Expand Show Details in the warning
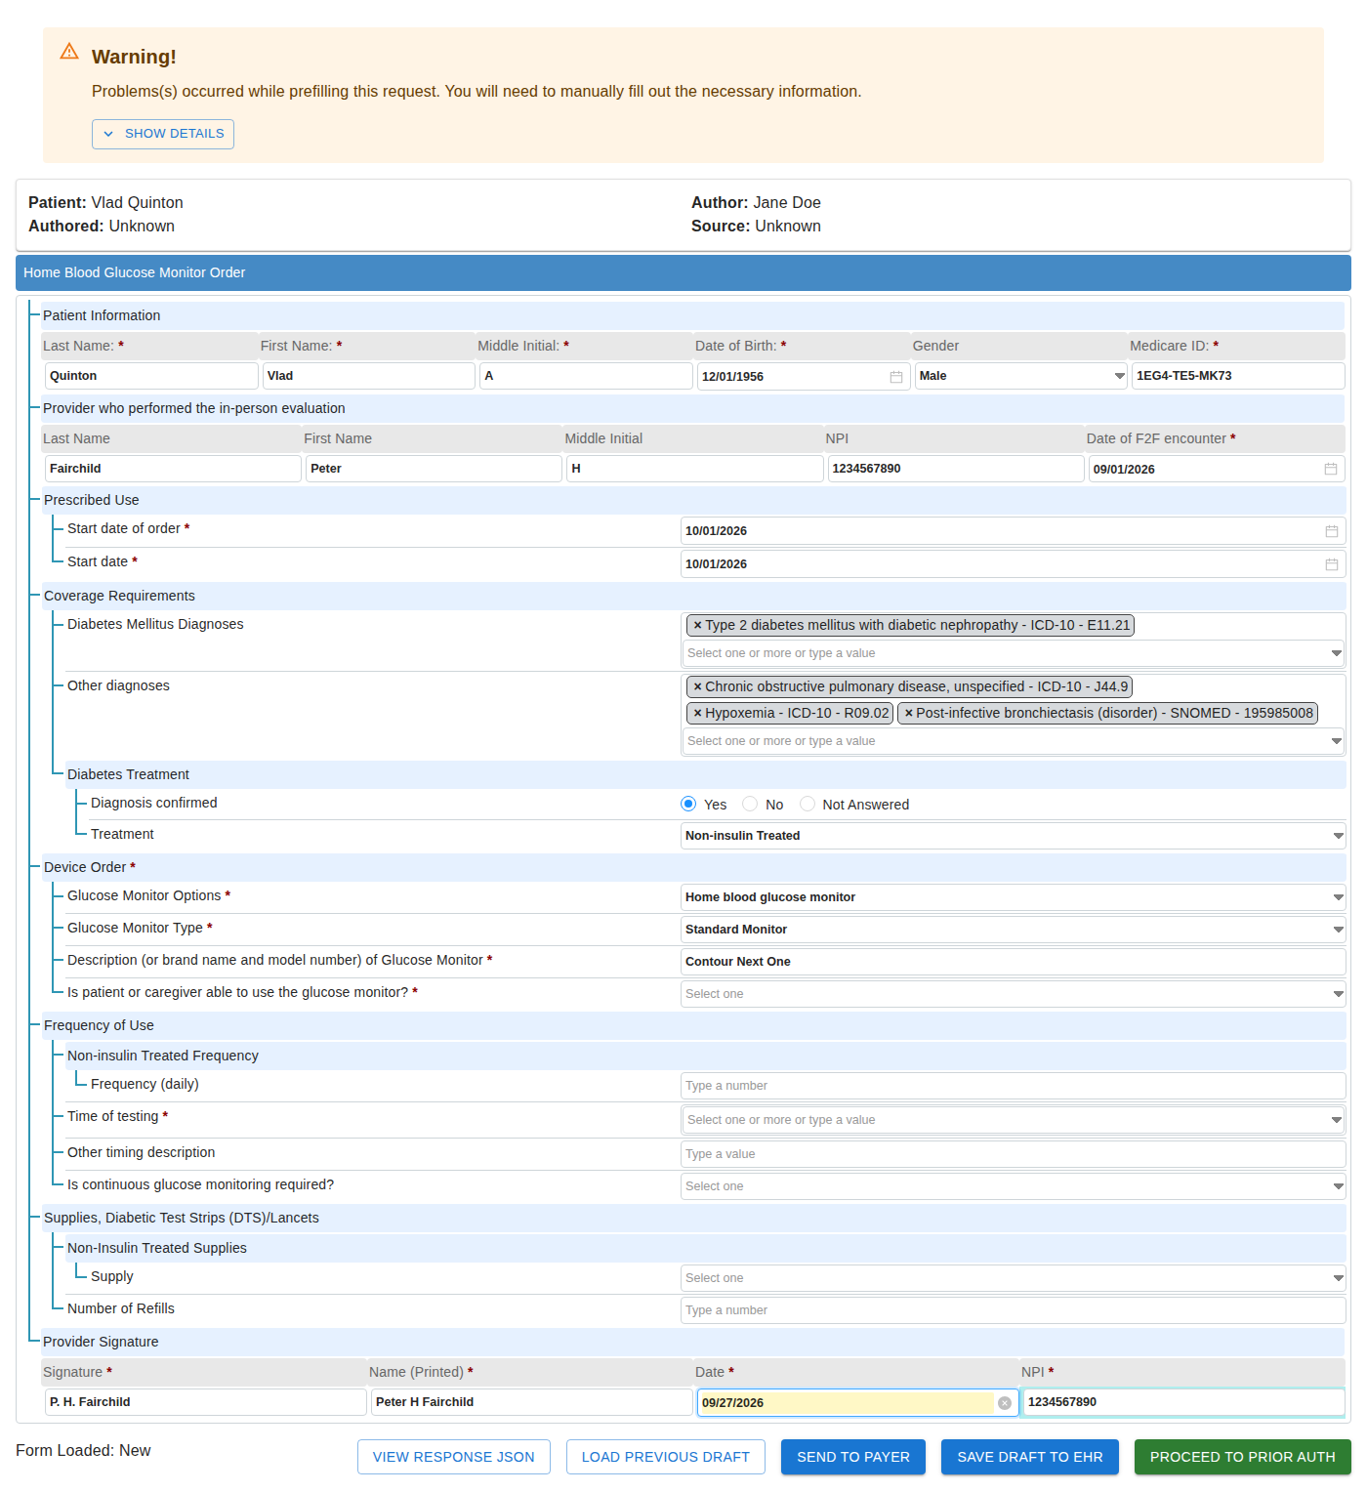The height and width of the screenshot is (1492, 1367). click(x=163, y=134)
